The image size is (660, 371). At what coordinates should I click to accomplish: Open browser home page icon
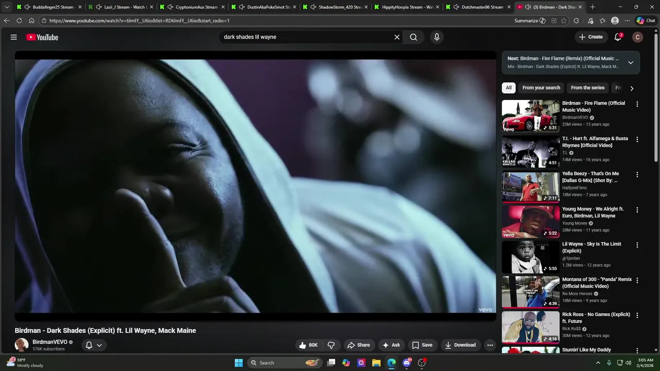point(31,21)
